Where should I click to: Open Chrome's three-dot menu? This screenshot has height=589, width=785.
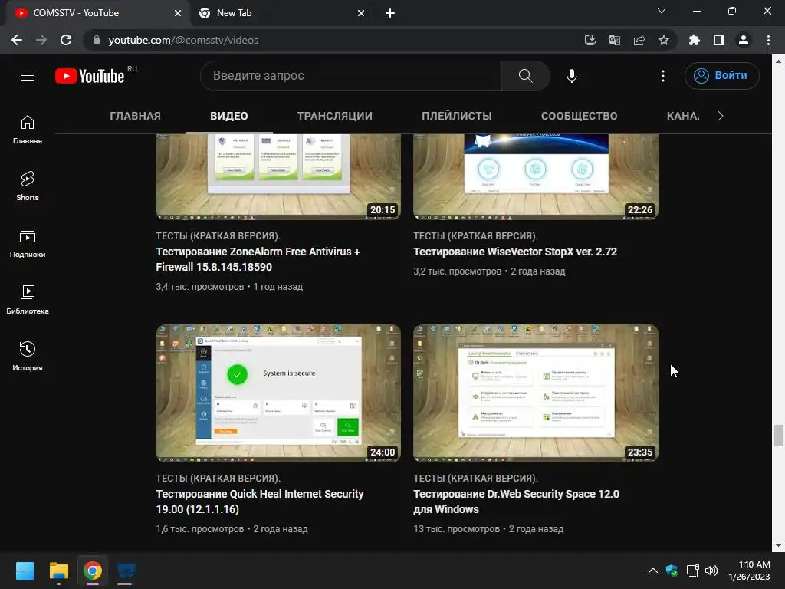[x=768, y=40]
